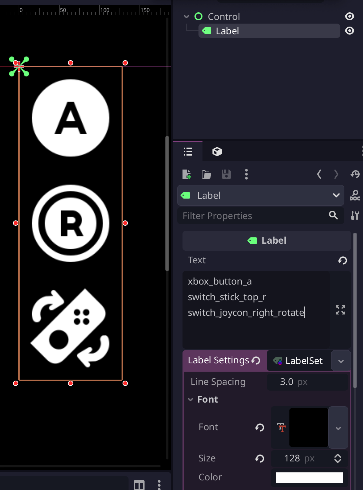The width and height of the screenshot is (363, 490).
Task: Grab the top-center selection handle
Action: 71,63
